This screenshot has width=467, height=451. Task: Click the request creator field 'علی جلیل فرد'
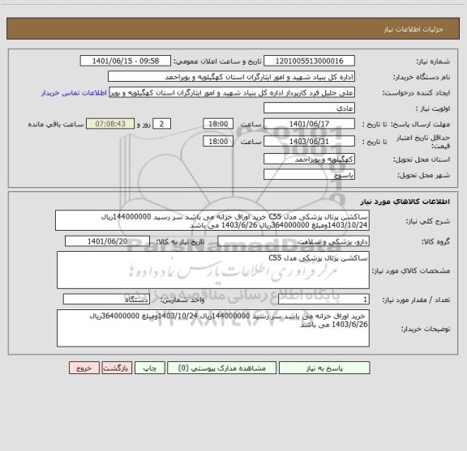coord(232,92)
